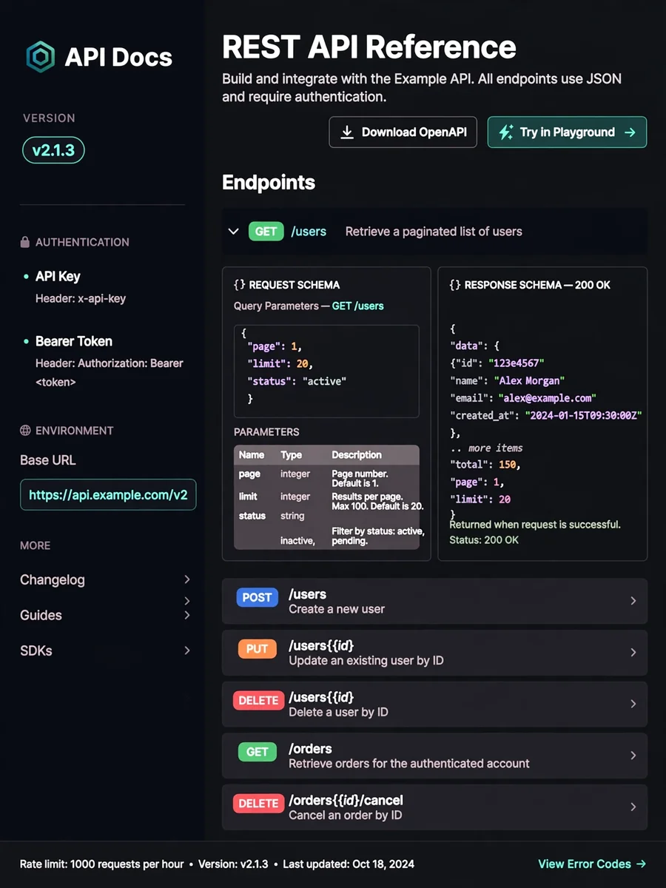Click 'Last updated: Oct 18, 2024' footer text

click(x=349, y=864)
